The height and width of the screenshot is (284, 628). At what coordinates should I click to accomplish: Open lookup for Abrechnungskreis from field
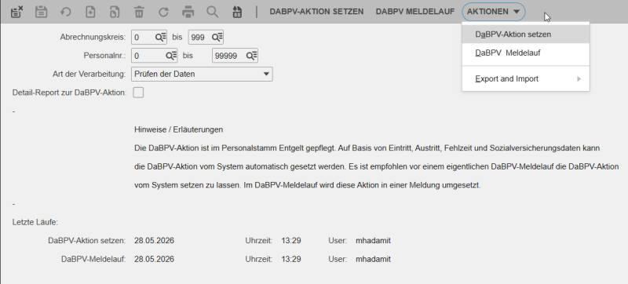click(161, 37)
